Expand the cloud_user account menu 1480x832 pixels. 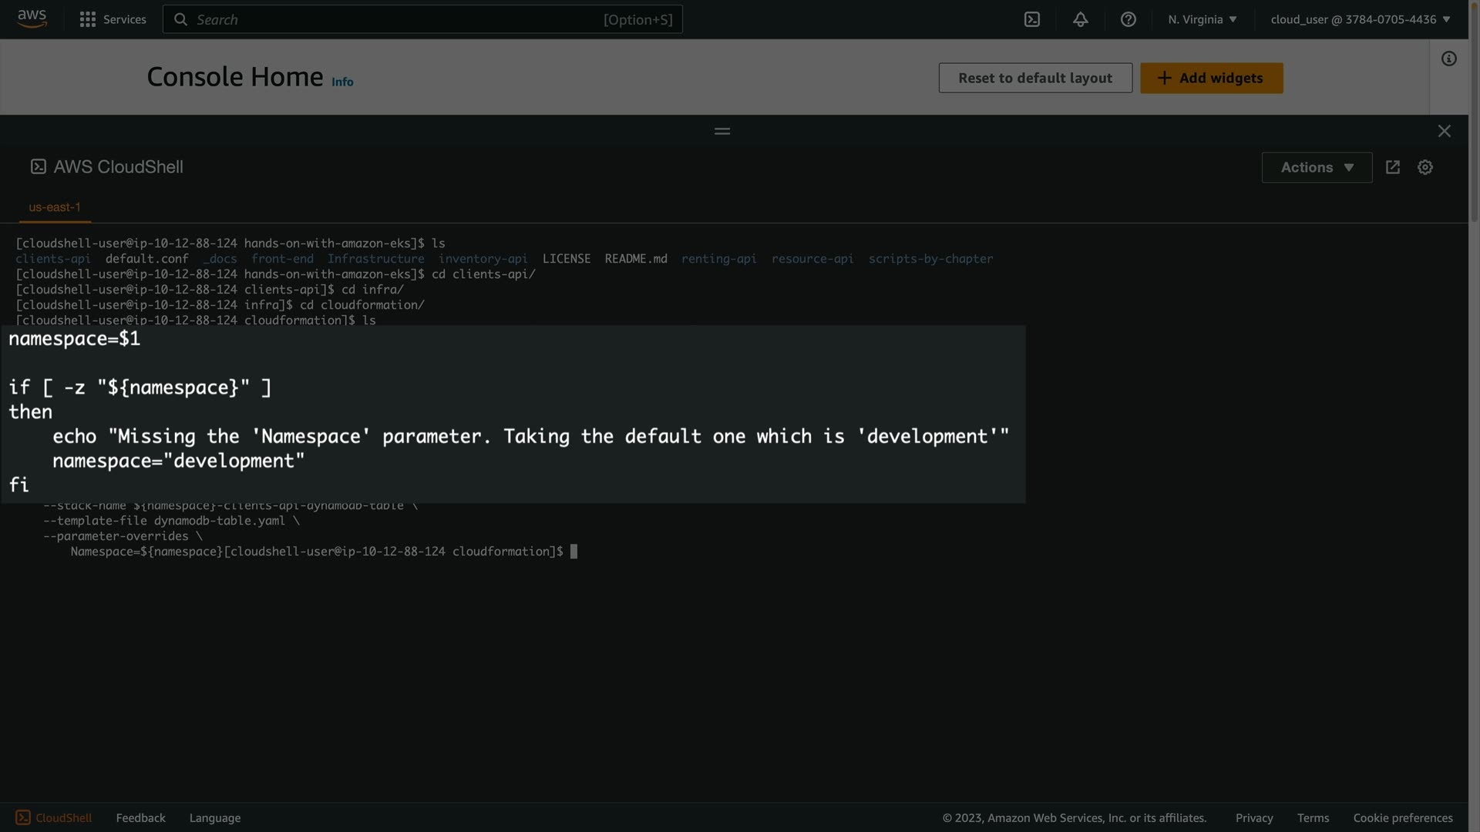click(x=1360, y=19)
